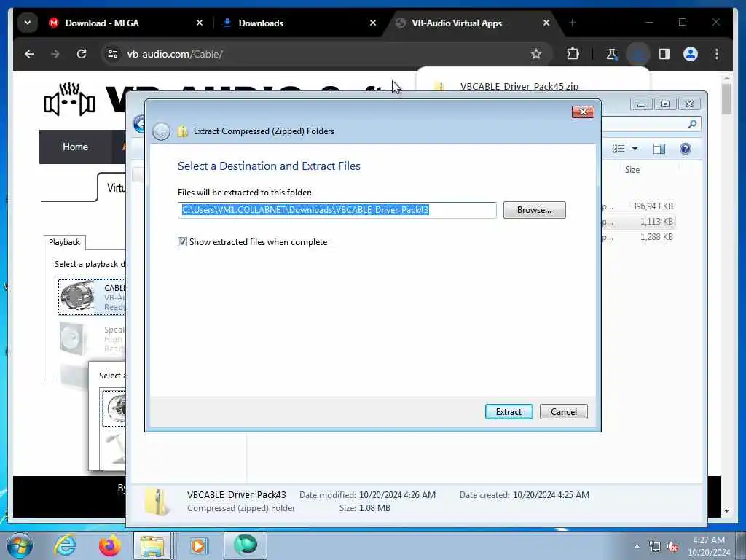Change the view in Explorer window
The height and width of the screenshot is (560, 746).
click(619, 149)
